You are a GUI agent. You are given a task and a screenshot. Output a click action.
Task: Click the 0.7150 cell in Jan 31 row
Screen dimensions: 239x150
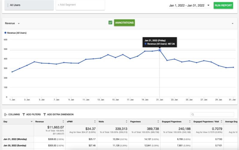click(x=219, y=139)
